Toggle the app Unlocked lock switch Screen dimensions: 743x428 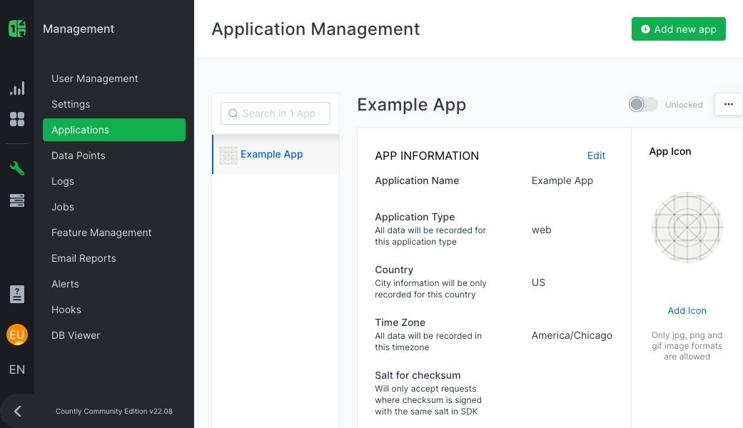tap(643, 104)
